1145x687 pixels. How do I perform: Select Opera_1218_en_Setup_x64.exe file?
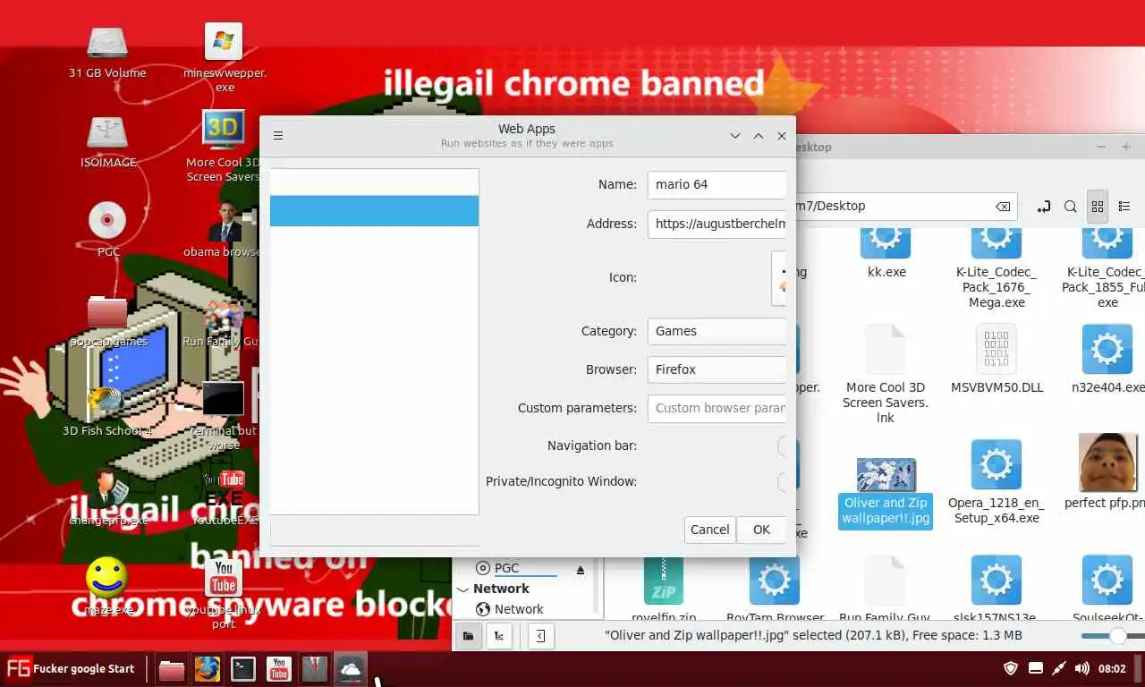[x=996, y=482]
